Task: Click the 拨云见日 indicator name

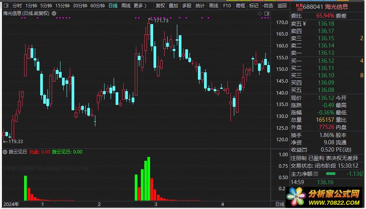Action: pyautogui.click(x=18, y=152)
